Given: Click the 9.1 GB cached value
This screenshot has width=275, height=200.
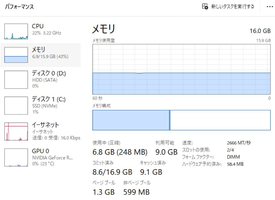Looking at the screenshot, I should [x=151, y=172].
